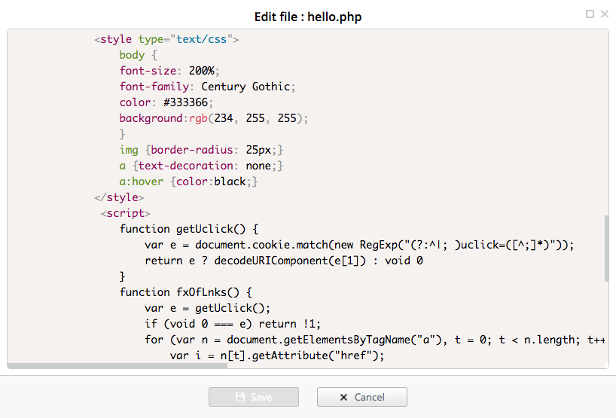
Task: Click the "return !1;" statement
Action: click(289, 324)
